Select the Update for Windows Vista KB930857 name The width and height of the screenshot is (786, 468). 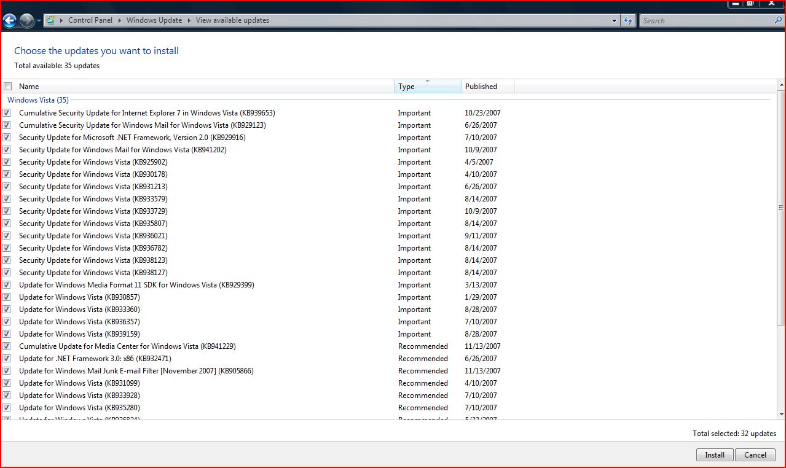click(x=79, y=297)
